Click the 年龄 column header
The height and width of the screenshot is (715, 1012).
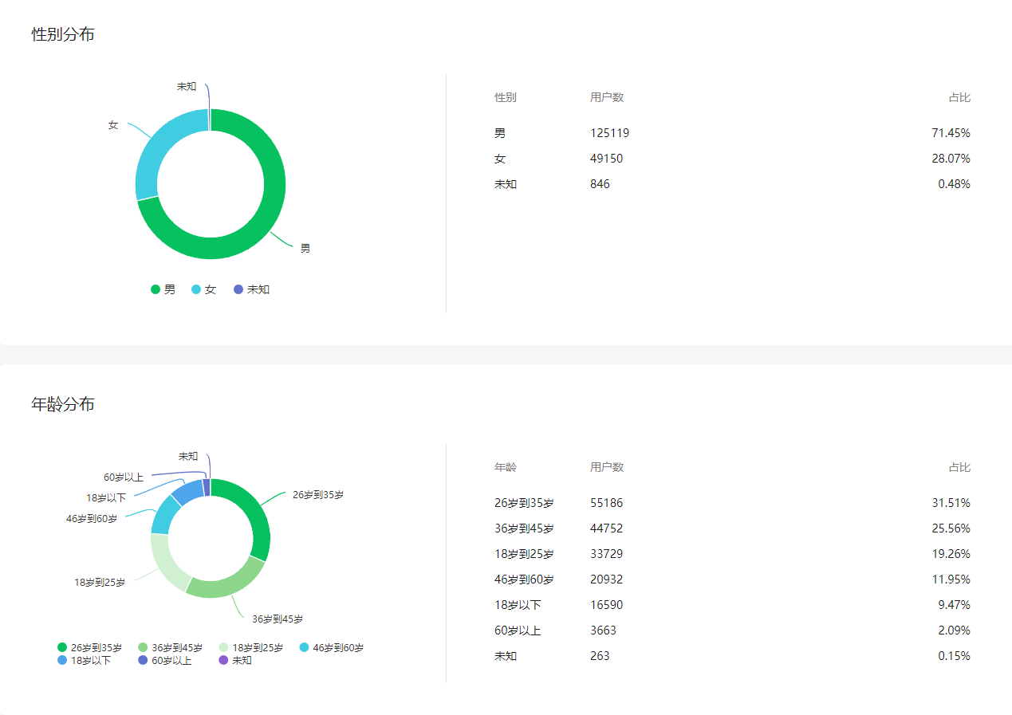pyautogui.click(x=506, y=467)
